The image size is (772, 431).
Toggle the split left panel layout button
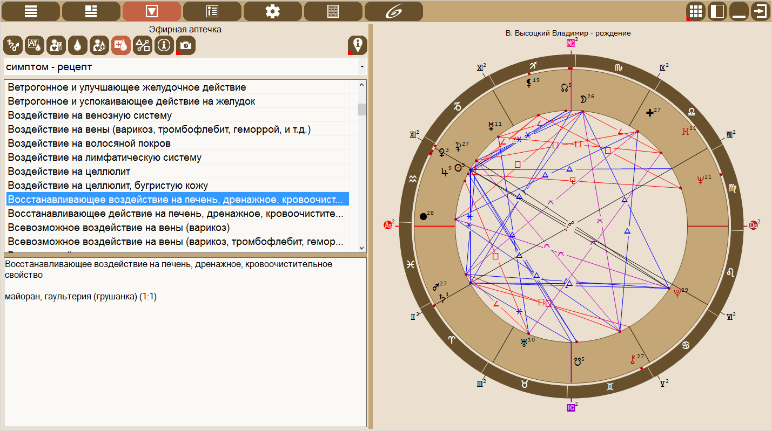717,11
